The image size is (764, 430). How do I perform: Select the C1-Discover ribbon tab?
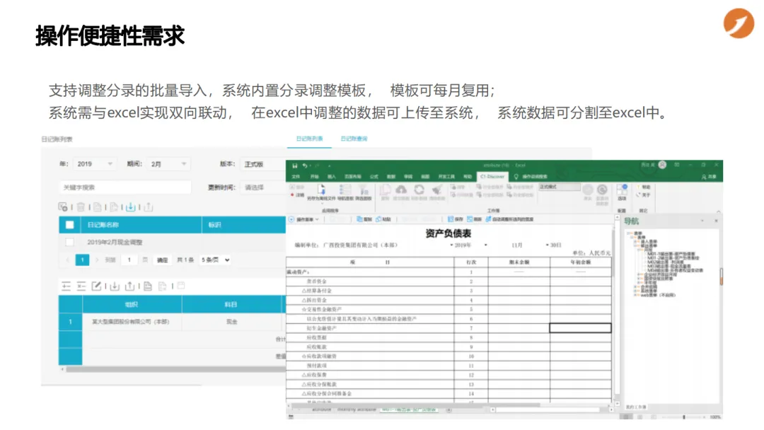(x=492, y=177)
